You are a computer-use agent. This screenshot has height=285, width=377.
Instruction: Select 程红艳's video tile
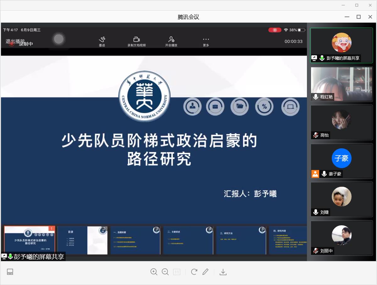click(341, 84)
